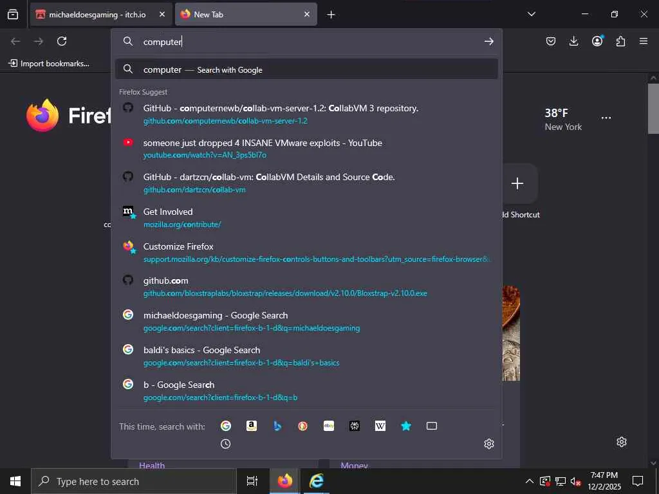Close the New Tab tab
Screen dimensions: 659x494
coord(307,14)
